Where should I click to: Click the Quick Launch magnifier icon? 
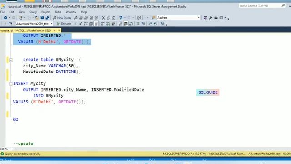pos(283,5)
